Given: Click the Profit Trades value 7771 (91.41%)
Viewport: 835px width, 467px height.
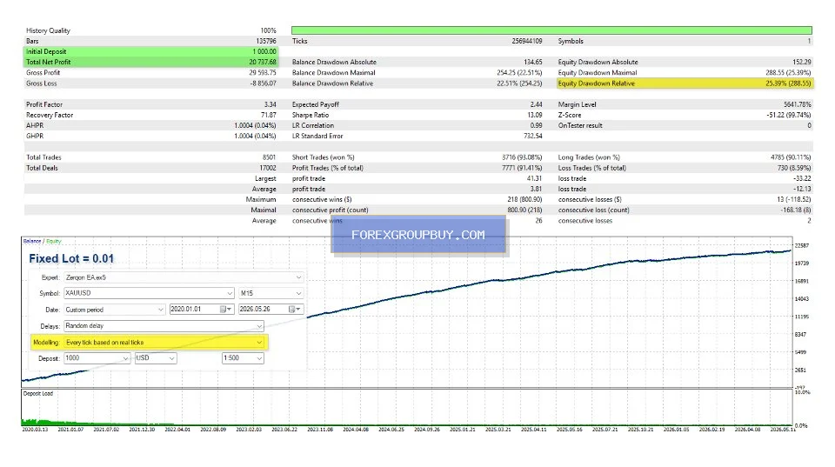Looking at the screenshot, I should click(522, 168).
